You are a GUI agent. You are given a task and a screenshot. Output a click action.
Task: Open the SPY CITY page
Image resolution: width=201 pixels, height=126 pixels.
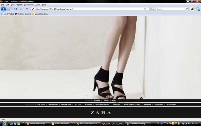78,104
